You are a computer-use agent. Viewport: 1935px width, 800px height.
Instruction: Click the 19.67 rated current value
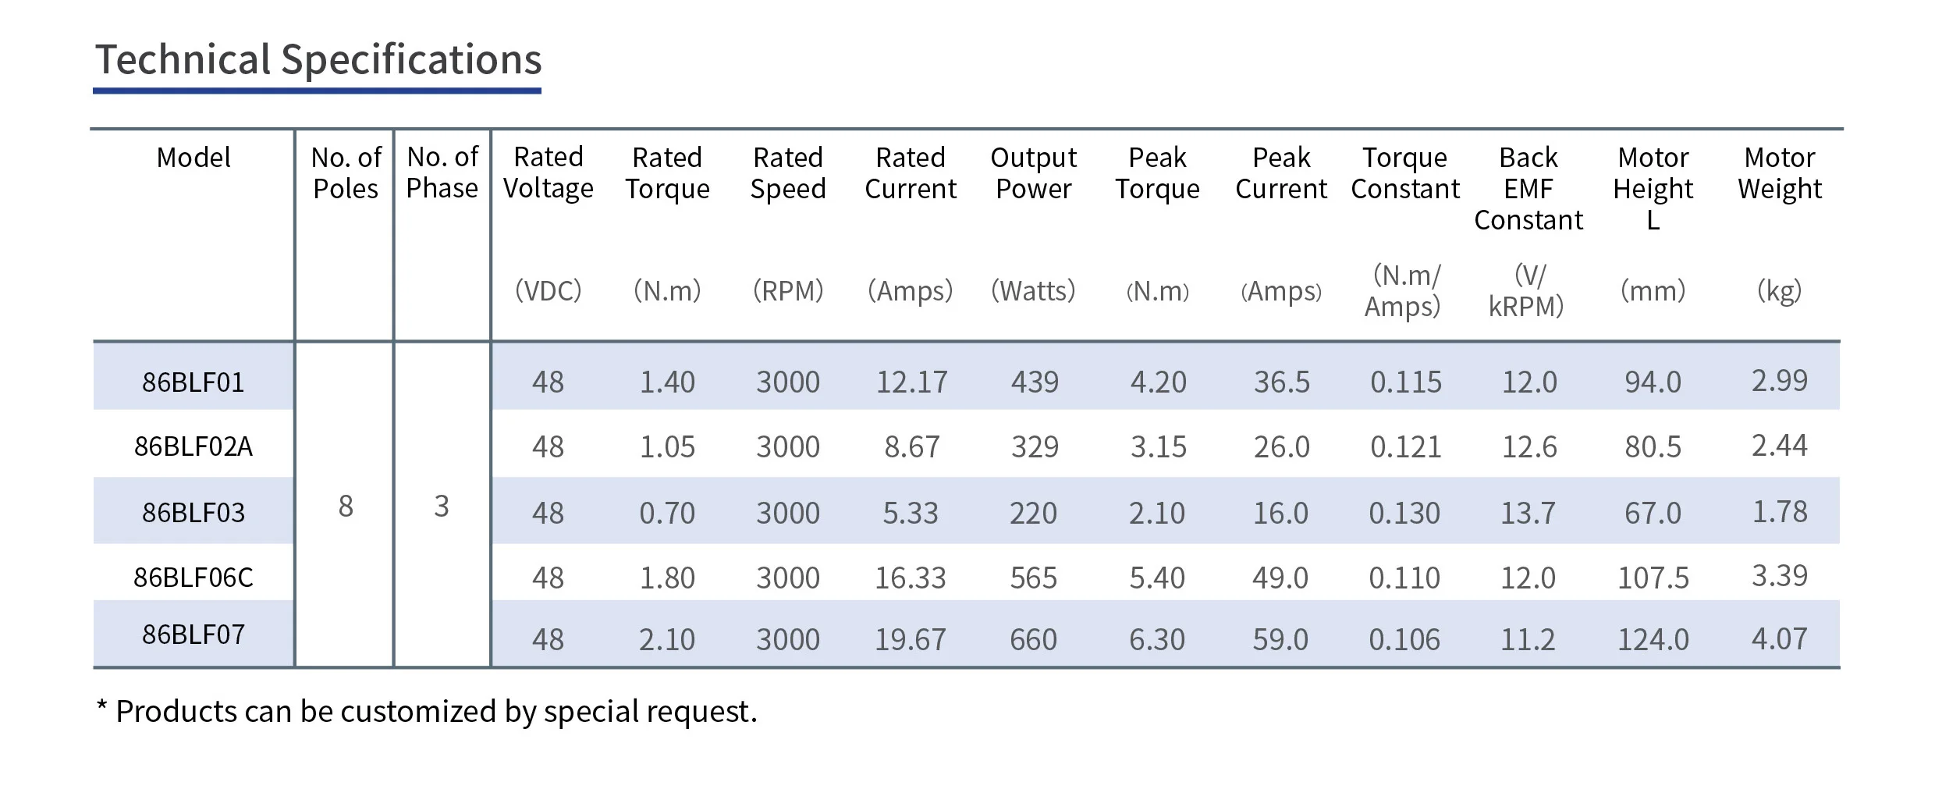910,640
